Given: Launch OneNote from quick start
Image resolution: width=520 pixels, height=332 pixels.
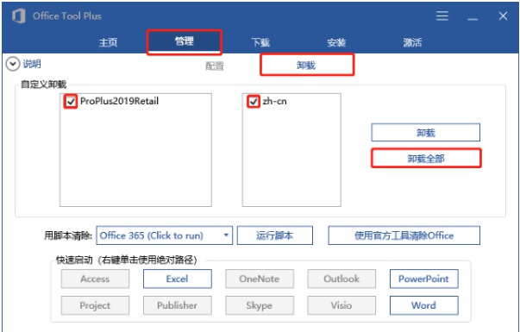Looking at the screenshot, I should click(260, 279).
